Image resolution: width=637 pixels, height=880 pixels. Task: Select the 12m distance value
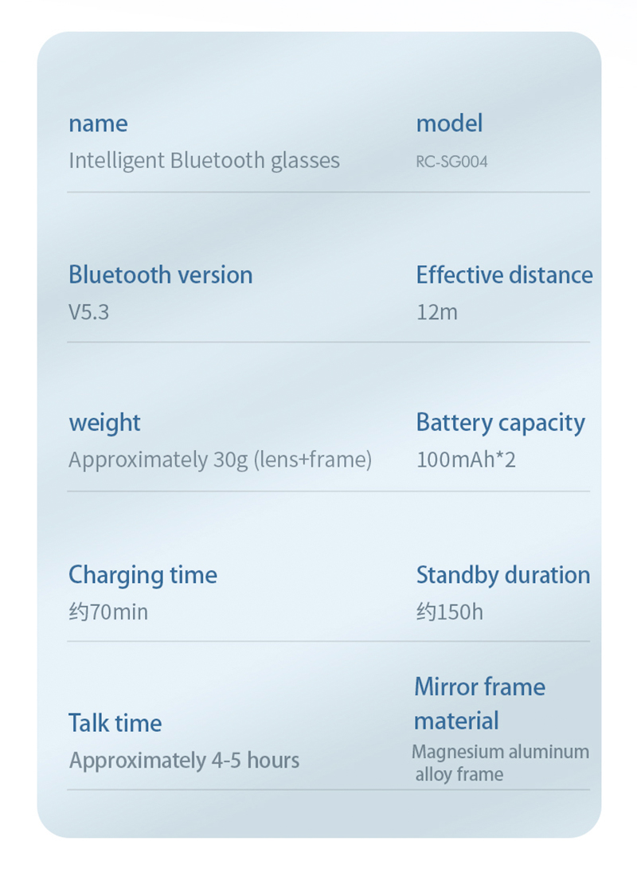436,311
